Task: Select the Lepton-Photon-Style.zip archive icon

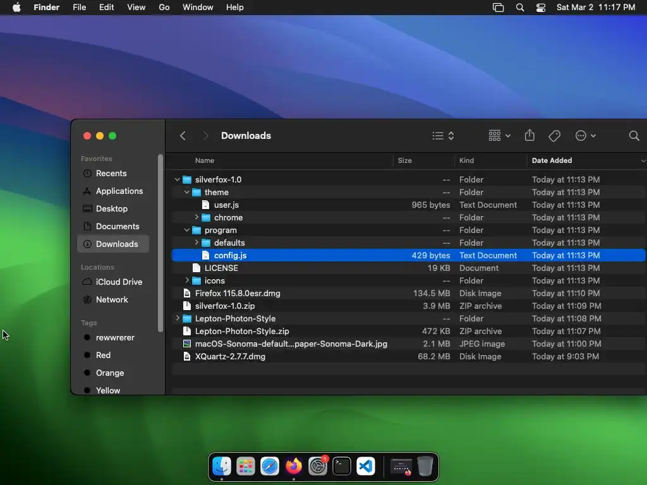Action: [x=187, y=331]
